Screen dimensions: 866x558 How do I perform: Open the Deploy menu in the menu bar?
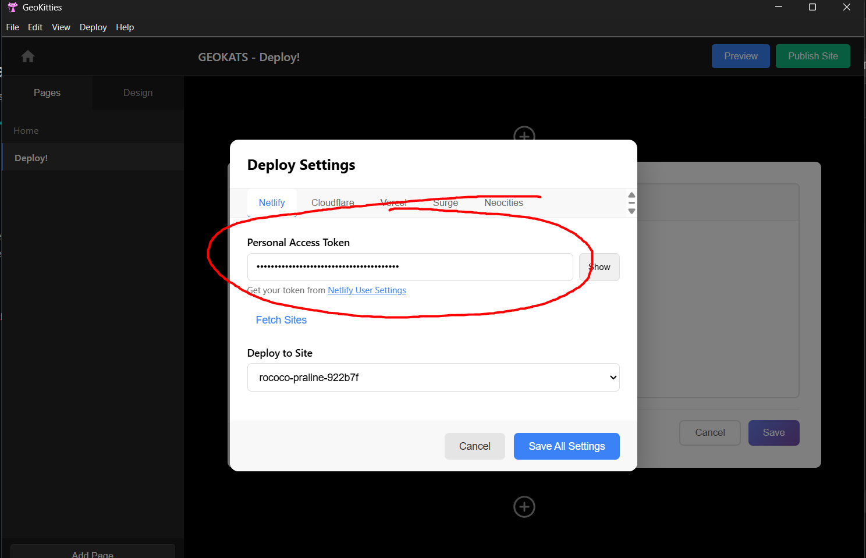coord(93,27)
